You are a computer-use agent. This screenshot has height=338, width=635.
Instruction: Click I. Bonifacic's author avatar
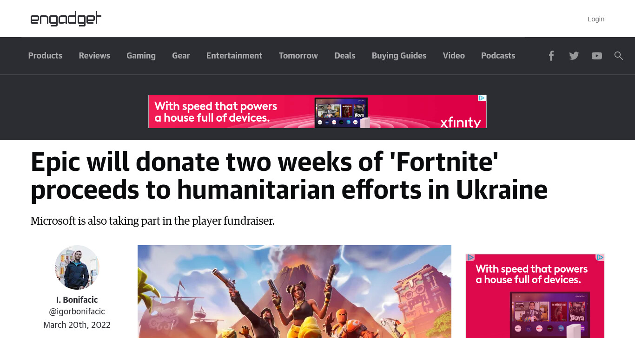(77, 267)
